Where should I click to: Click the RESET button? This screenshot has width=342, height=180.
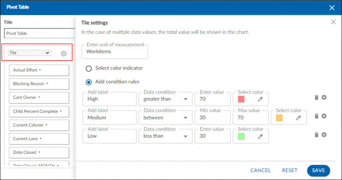click(x=289, y=170)
